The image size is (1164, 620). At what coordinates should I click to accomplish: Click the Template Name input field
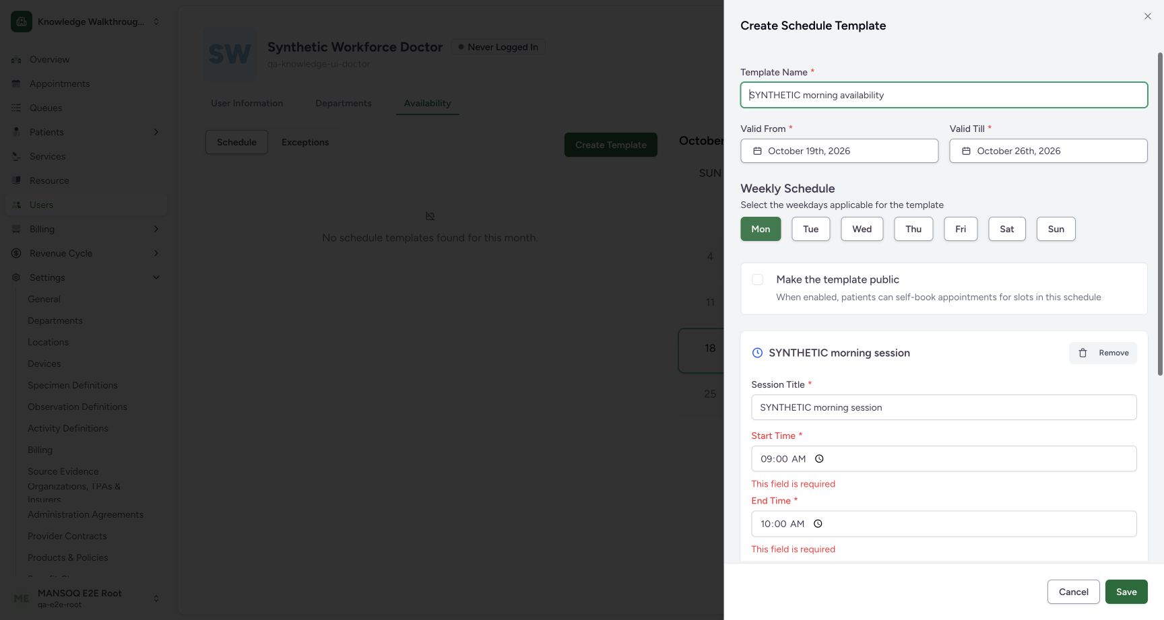(944, 95)
